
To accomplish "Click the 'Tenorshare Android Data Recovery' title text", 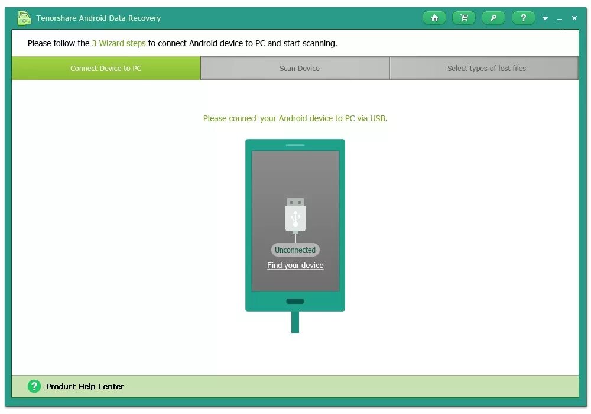I will 98,18.
